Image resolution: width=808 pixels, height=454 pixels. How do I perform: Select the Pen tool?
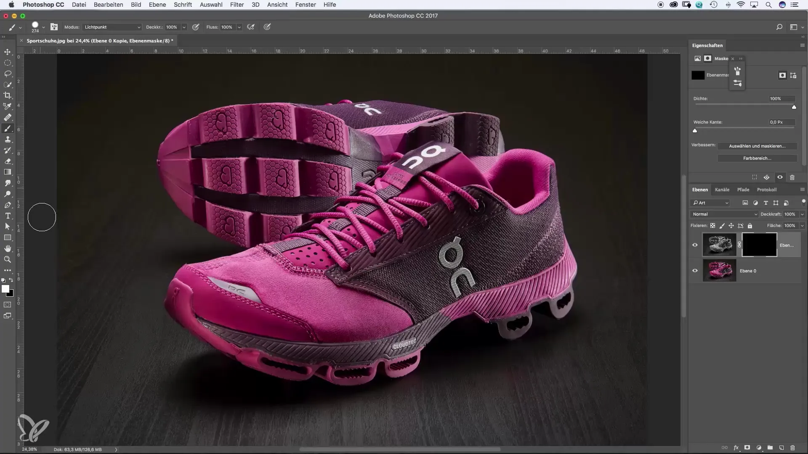[8, 205]
